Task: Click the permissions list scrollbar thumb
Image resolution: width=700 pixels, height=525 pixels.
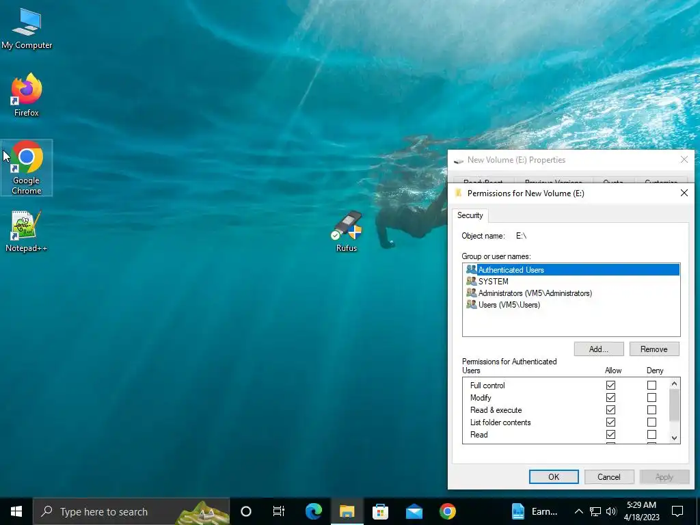Action: point(675,405)
